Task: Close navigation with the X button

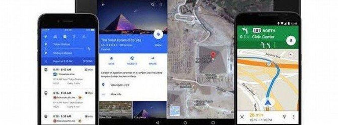Action: (242, 117)
